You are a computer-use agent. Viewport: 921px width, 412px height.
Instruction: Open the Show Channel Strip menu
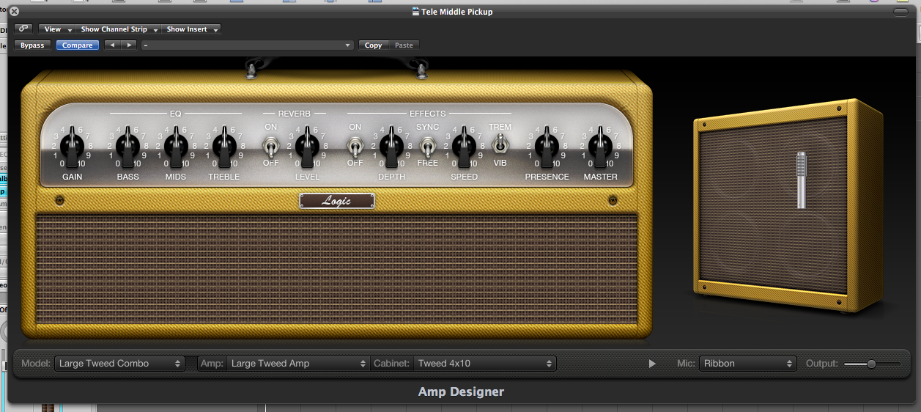point(118,29)
